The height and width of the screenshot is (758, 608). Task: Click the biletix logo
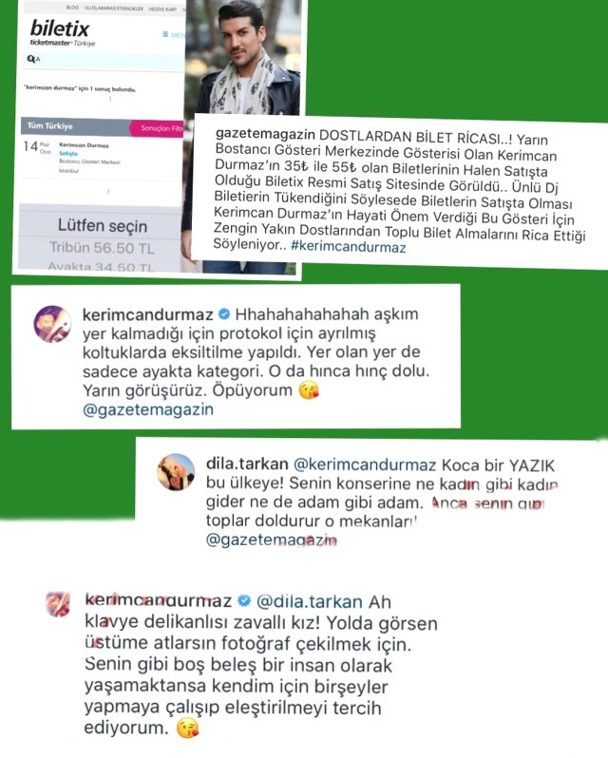point(60,28)
